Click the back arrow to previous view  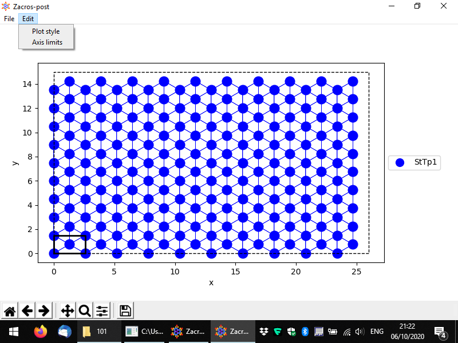[27, 311]
